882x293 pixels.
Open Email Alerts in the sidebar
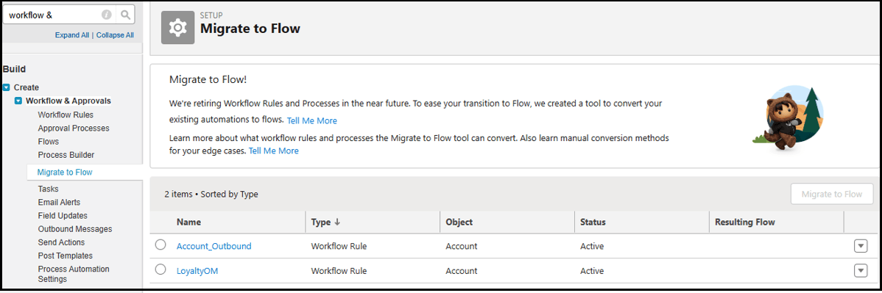tap(59, 202)
